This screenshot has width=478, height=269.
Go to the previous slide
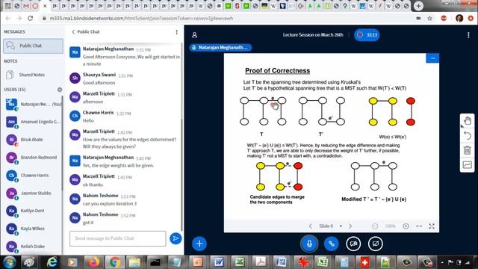(311, 226)
